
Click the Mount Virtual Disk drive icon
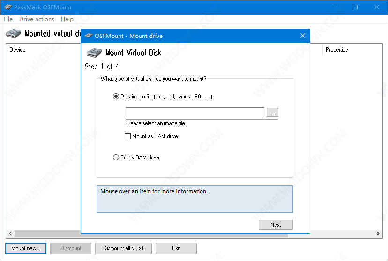[95, 52]
